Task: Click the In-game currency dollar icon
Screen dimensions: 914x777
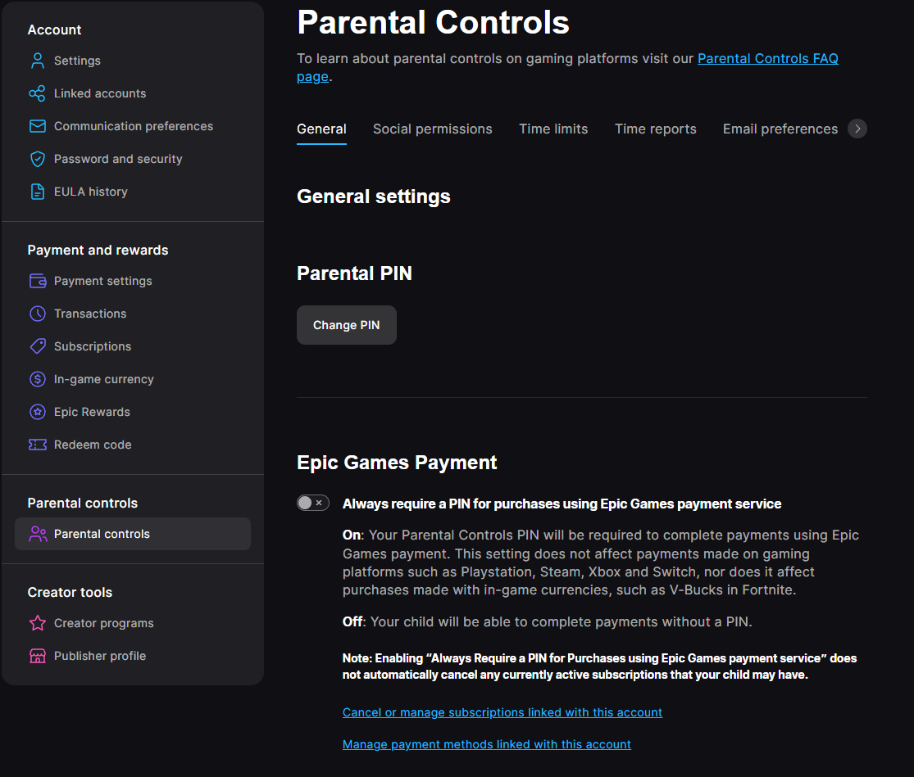Action: [38, 379]
